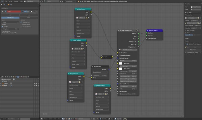Viewport: 202px width, 120px height.
Task: Uncheck Subdivide UVs option
Action: (21, 22)
